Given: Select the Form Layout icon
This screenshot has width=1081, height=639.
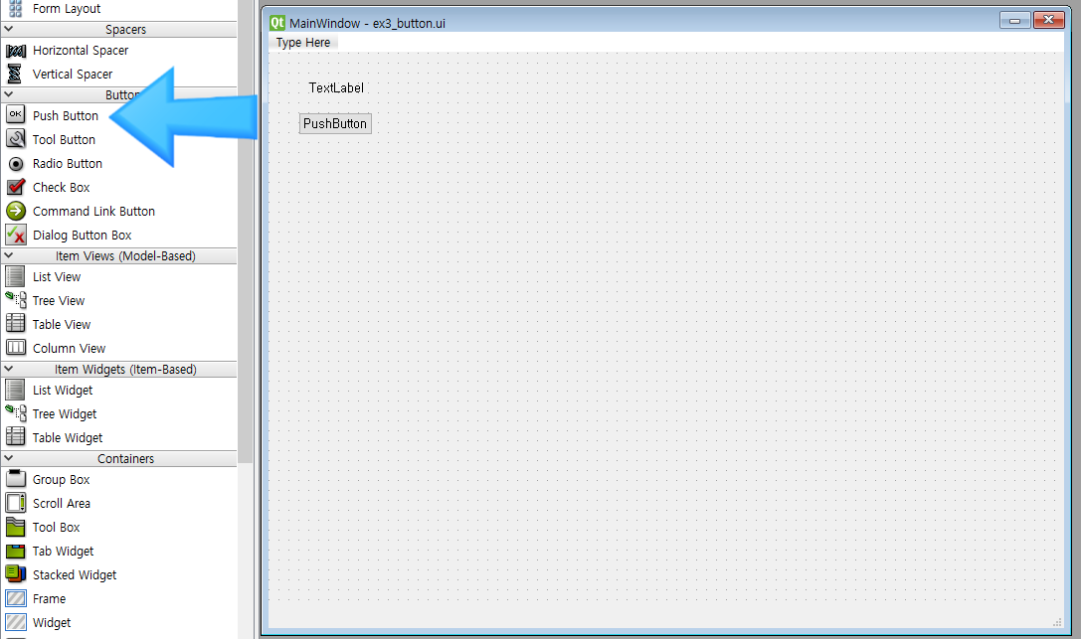Looking at the screenshot, I should pyautogui.click(x=15, y=8).
